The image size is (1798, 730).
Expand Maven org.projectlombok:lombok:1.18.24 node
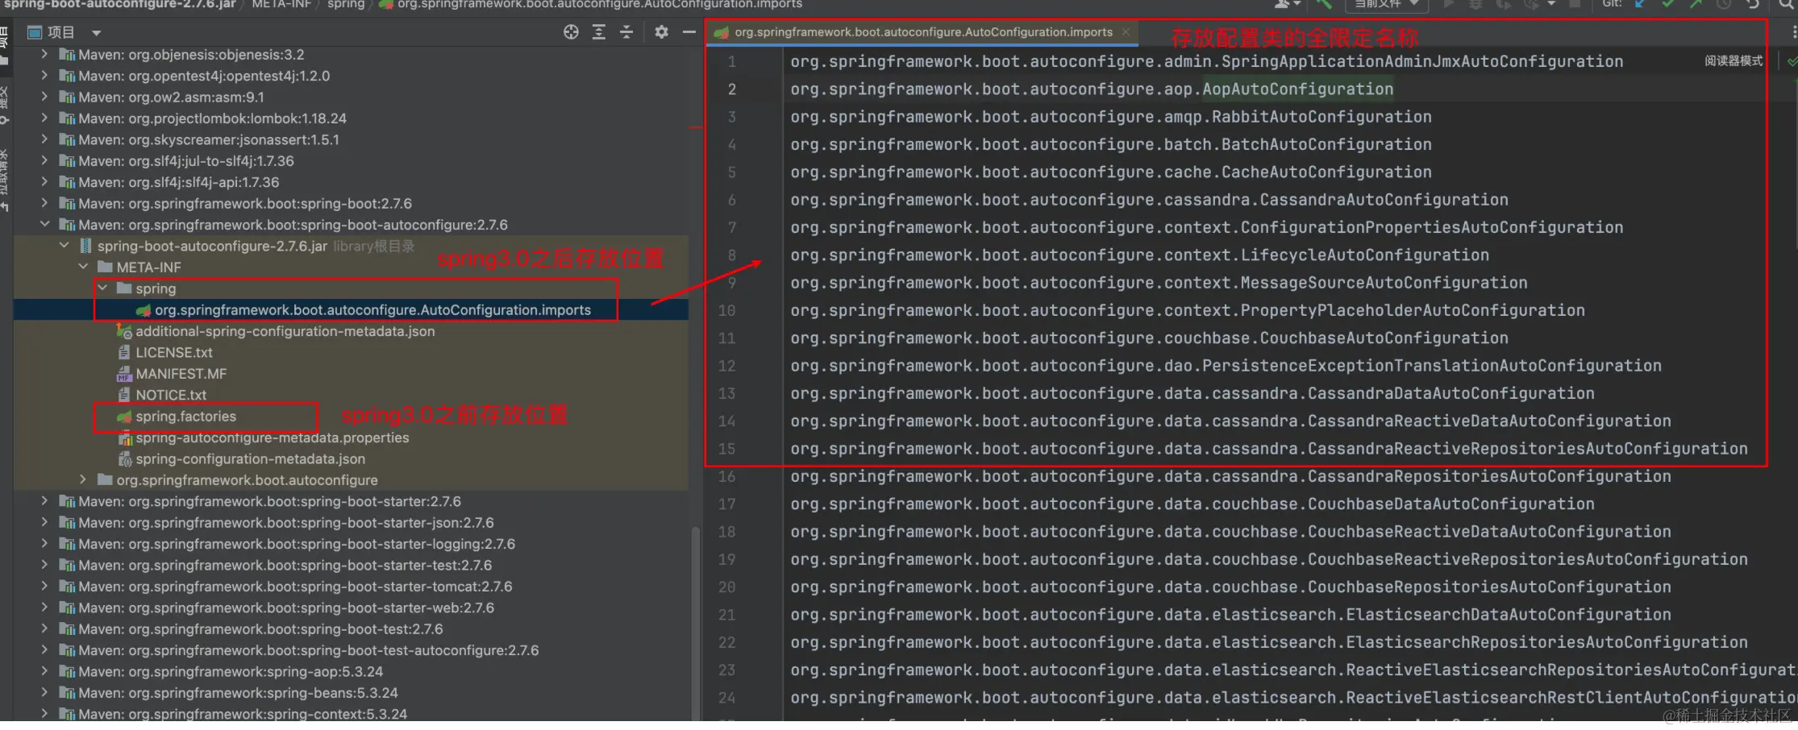(44, 118)
